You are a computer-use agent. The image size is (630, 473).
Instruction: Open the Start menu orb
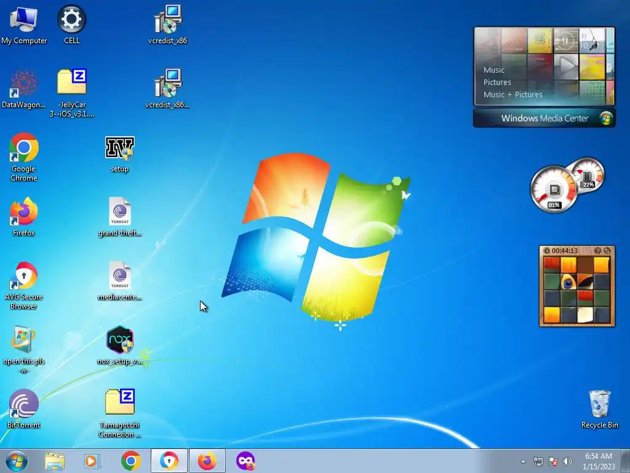[x=17, y=461]
